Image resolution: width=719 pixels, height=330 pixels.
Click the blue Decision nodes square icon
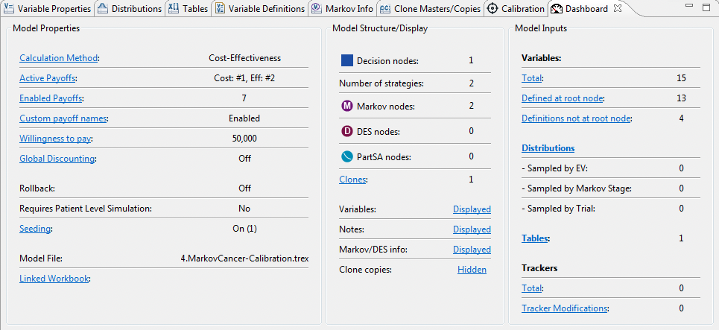[347, 60]
